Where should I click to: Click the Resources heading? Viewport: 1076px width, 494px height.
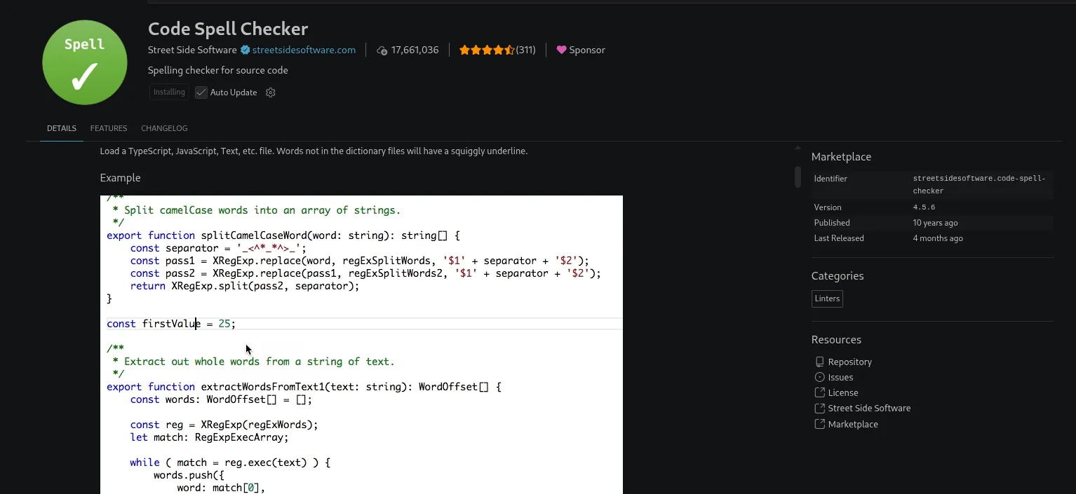[x=836, y=340]
